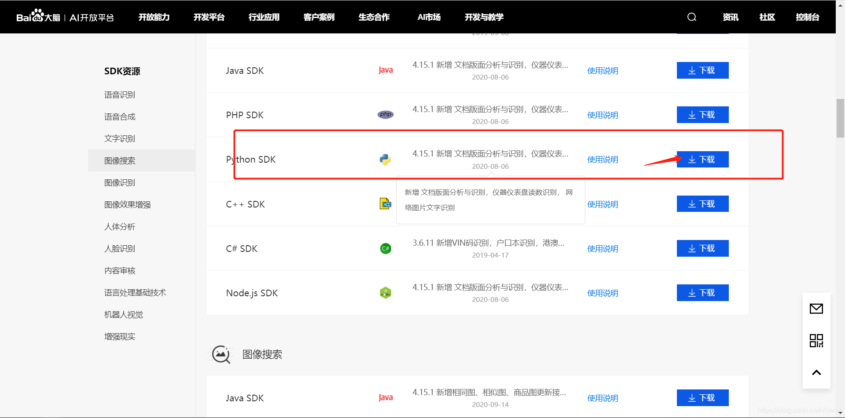The height and width of the screenshot is (418, 845).
Task: Click the Baidu AI open platform logo
Action: [65, 17]
